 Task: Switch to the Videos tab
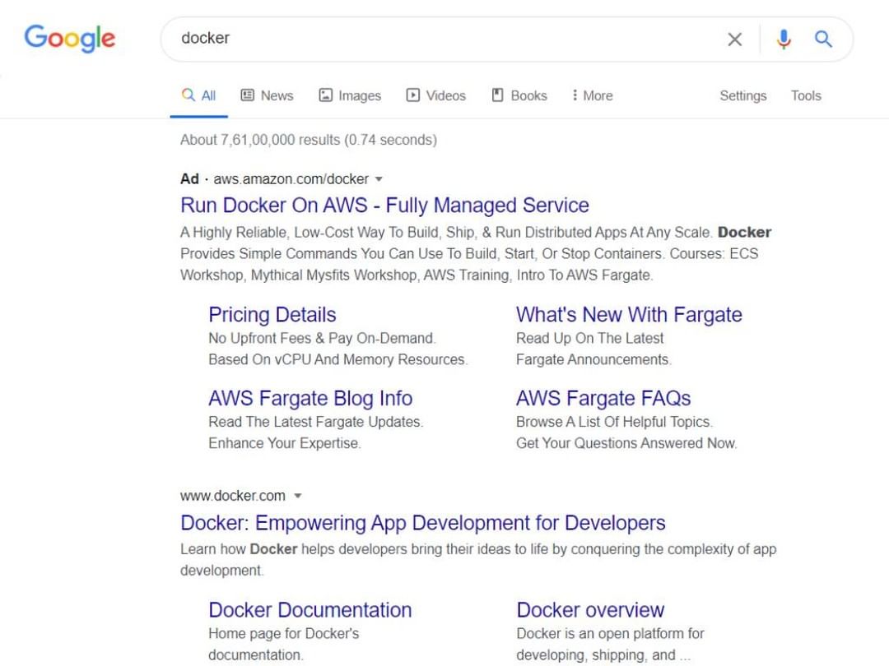click(x=436, y=95)
